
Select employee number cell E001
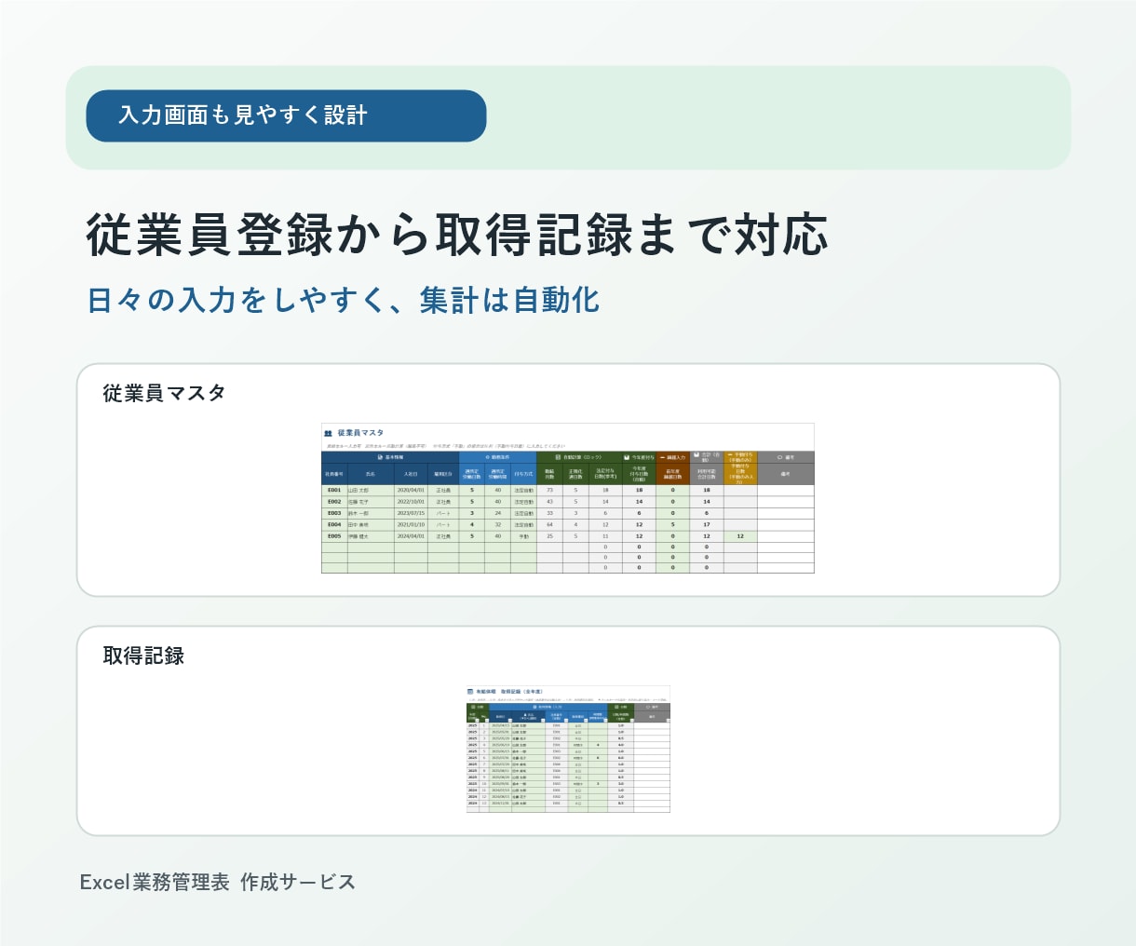tap(334, 490)
